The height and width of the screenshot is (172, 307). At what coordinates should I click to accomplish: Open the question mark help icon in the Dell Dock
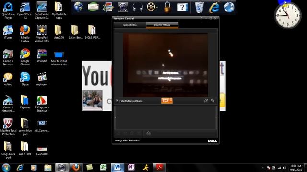[182, 7]
